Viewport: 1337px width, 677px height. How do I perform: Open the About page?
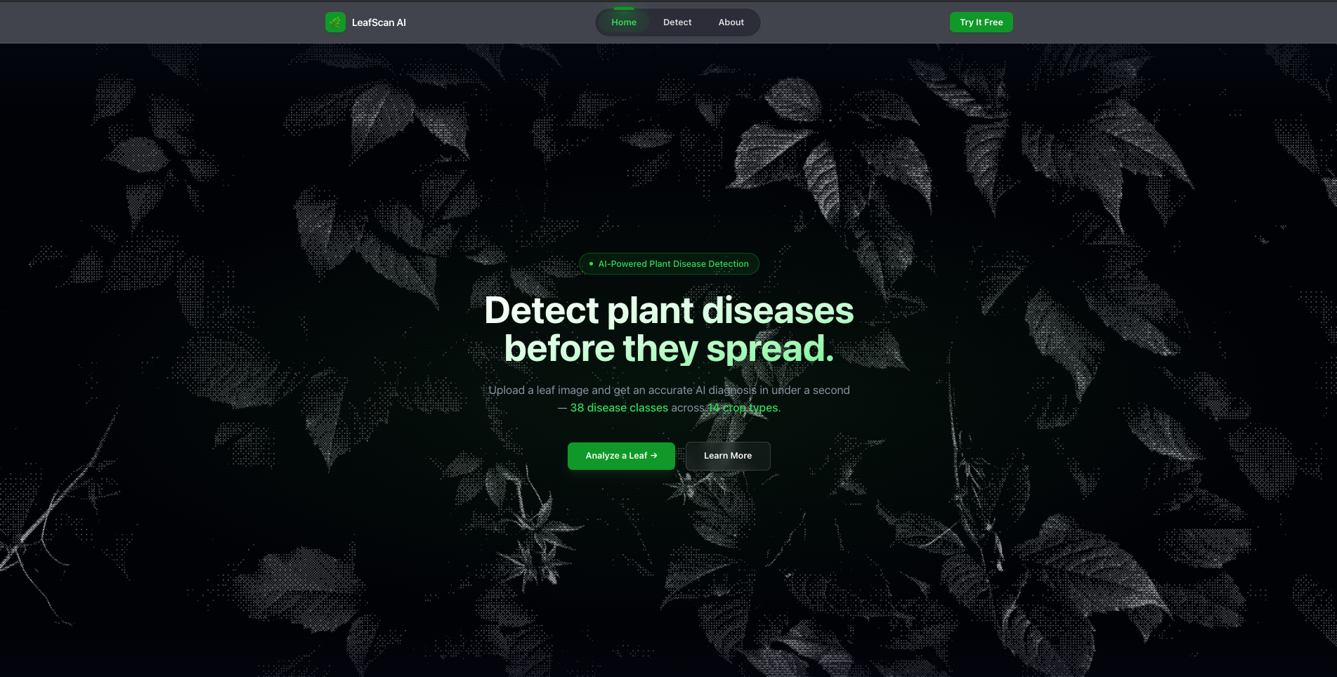click(x=731, y=22)
